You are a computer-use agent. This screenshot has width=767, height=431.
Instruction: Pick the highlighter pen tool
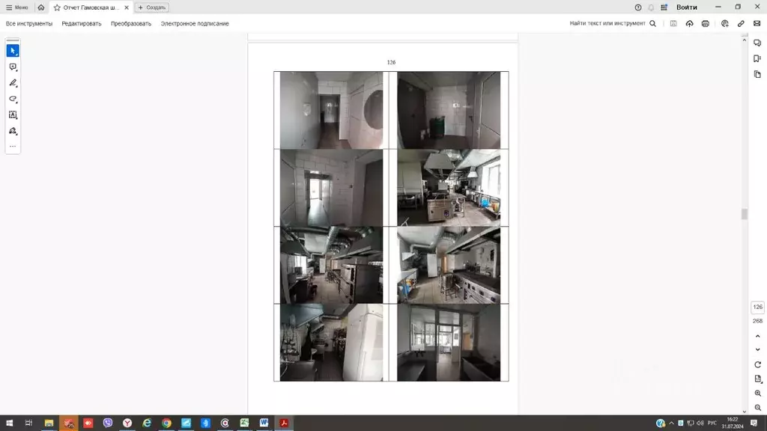coord(13,83)
